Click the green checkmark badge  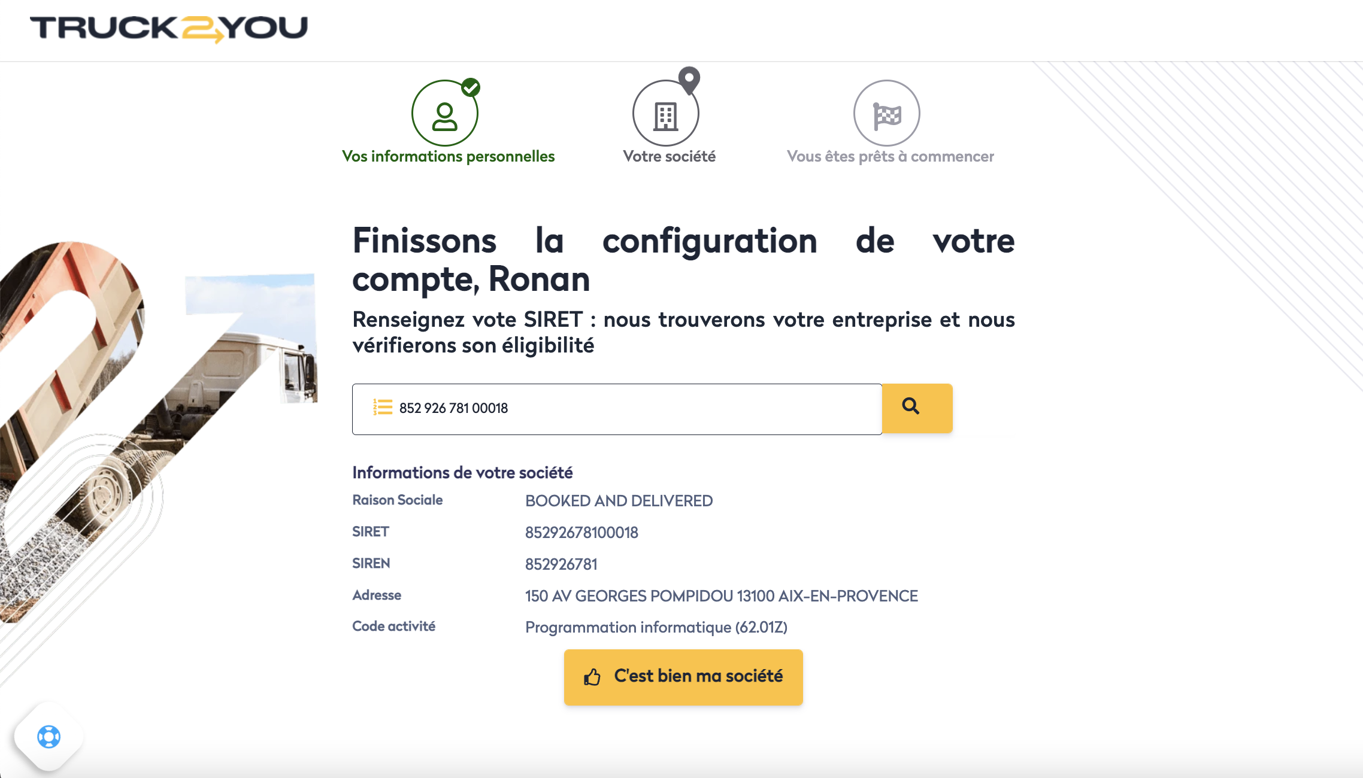point(471,88)
